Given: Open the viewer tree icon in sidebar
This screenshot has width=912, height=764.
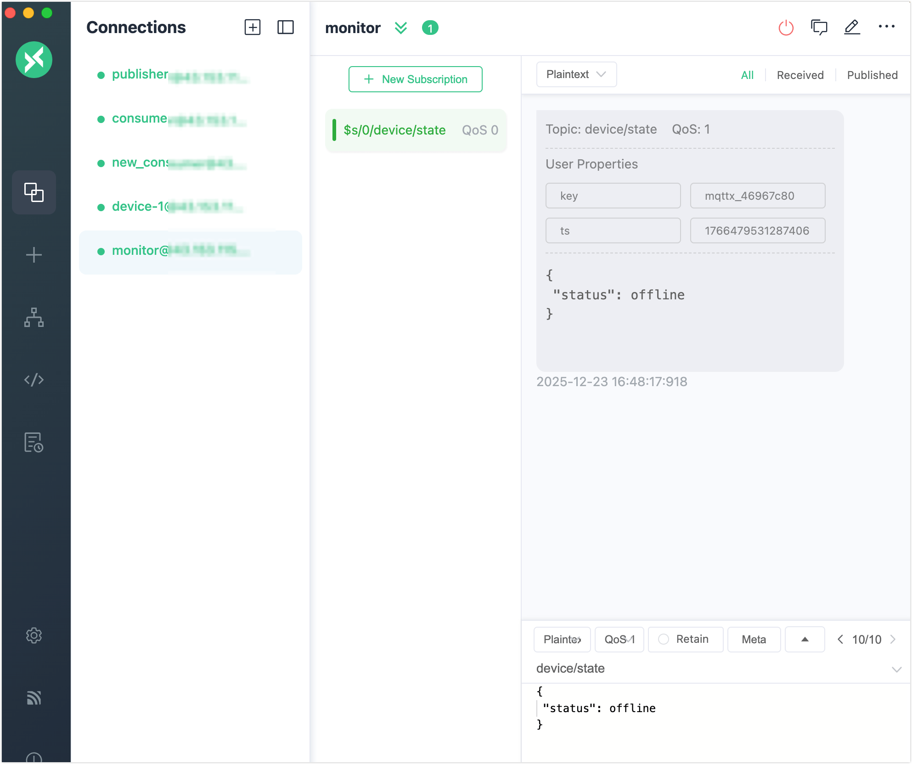Looking at the screenshot, I should click(34, 317).
